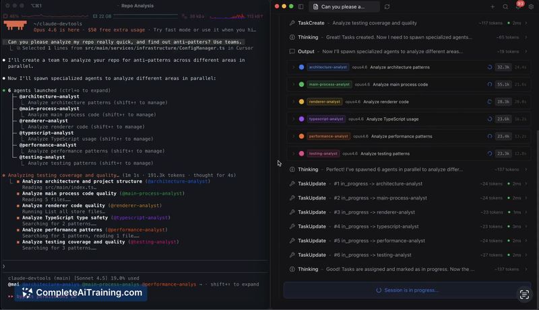Click the blue architecture-analyst color dot

pos(301,67)
